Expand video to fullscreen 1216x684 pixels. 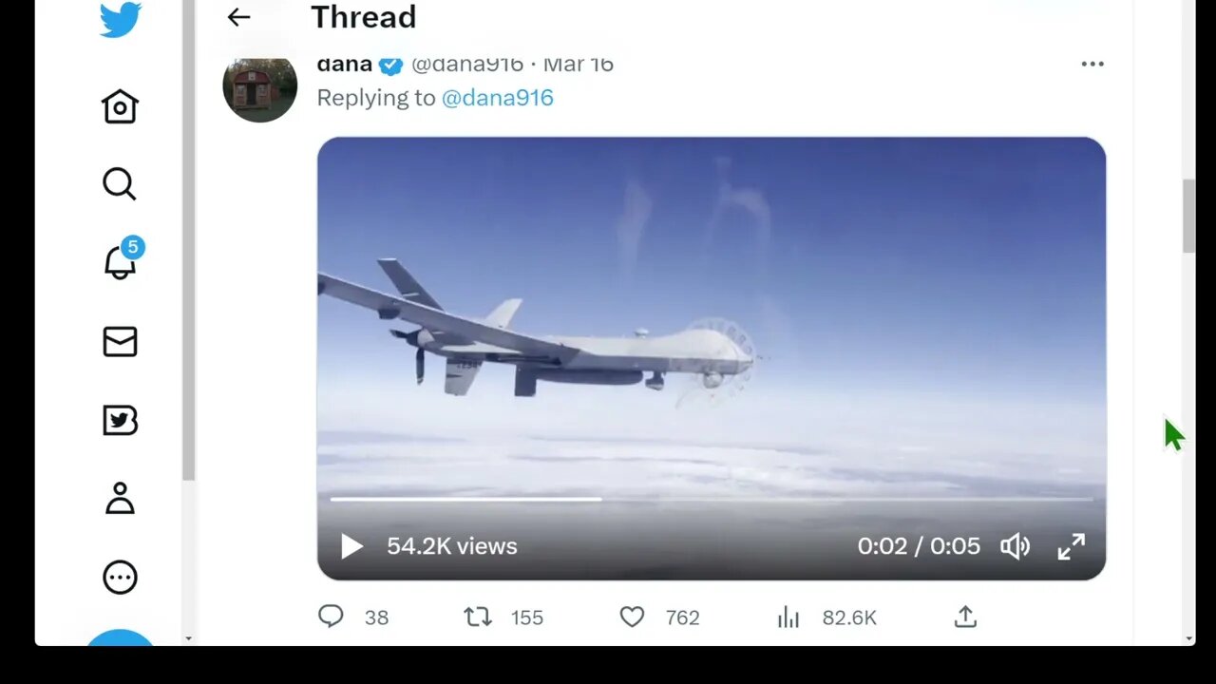coord(1072,546)
